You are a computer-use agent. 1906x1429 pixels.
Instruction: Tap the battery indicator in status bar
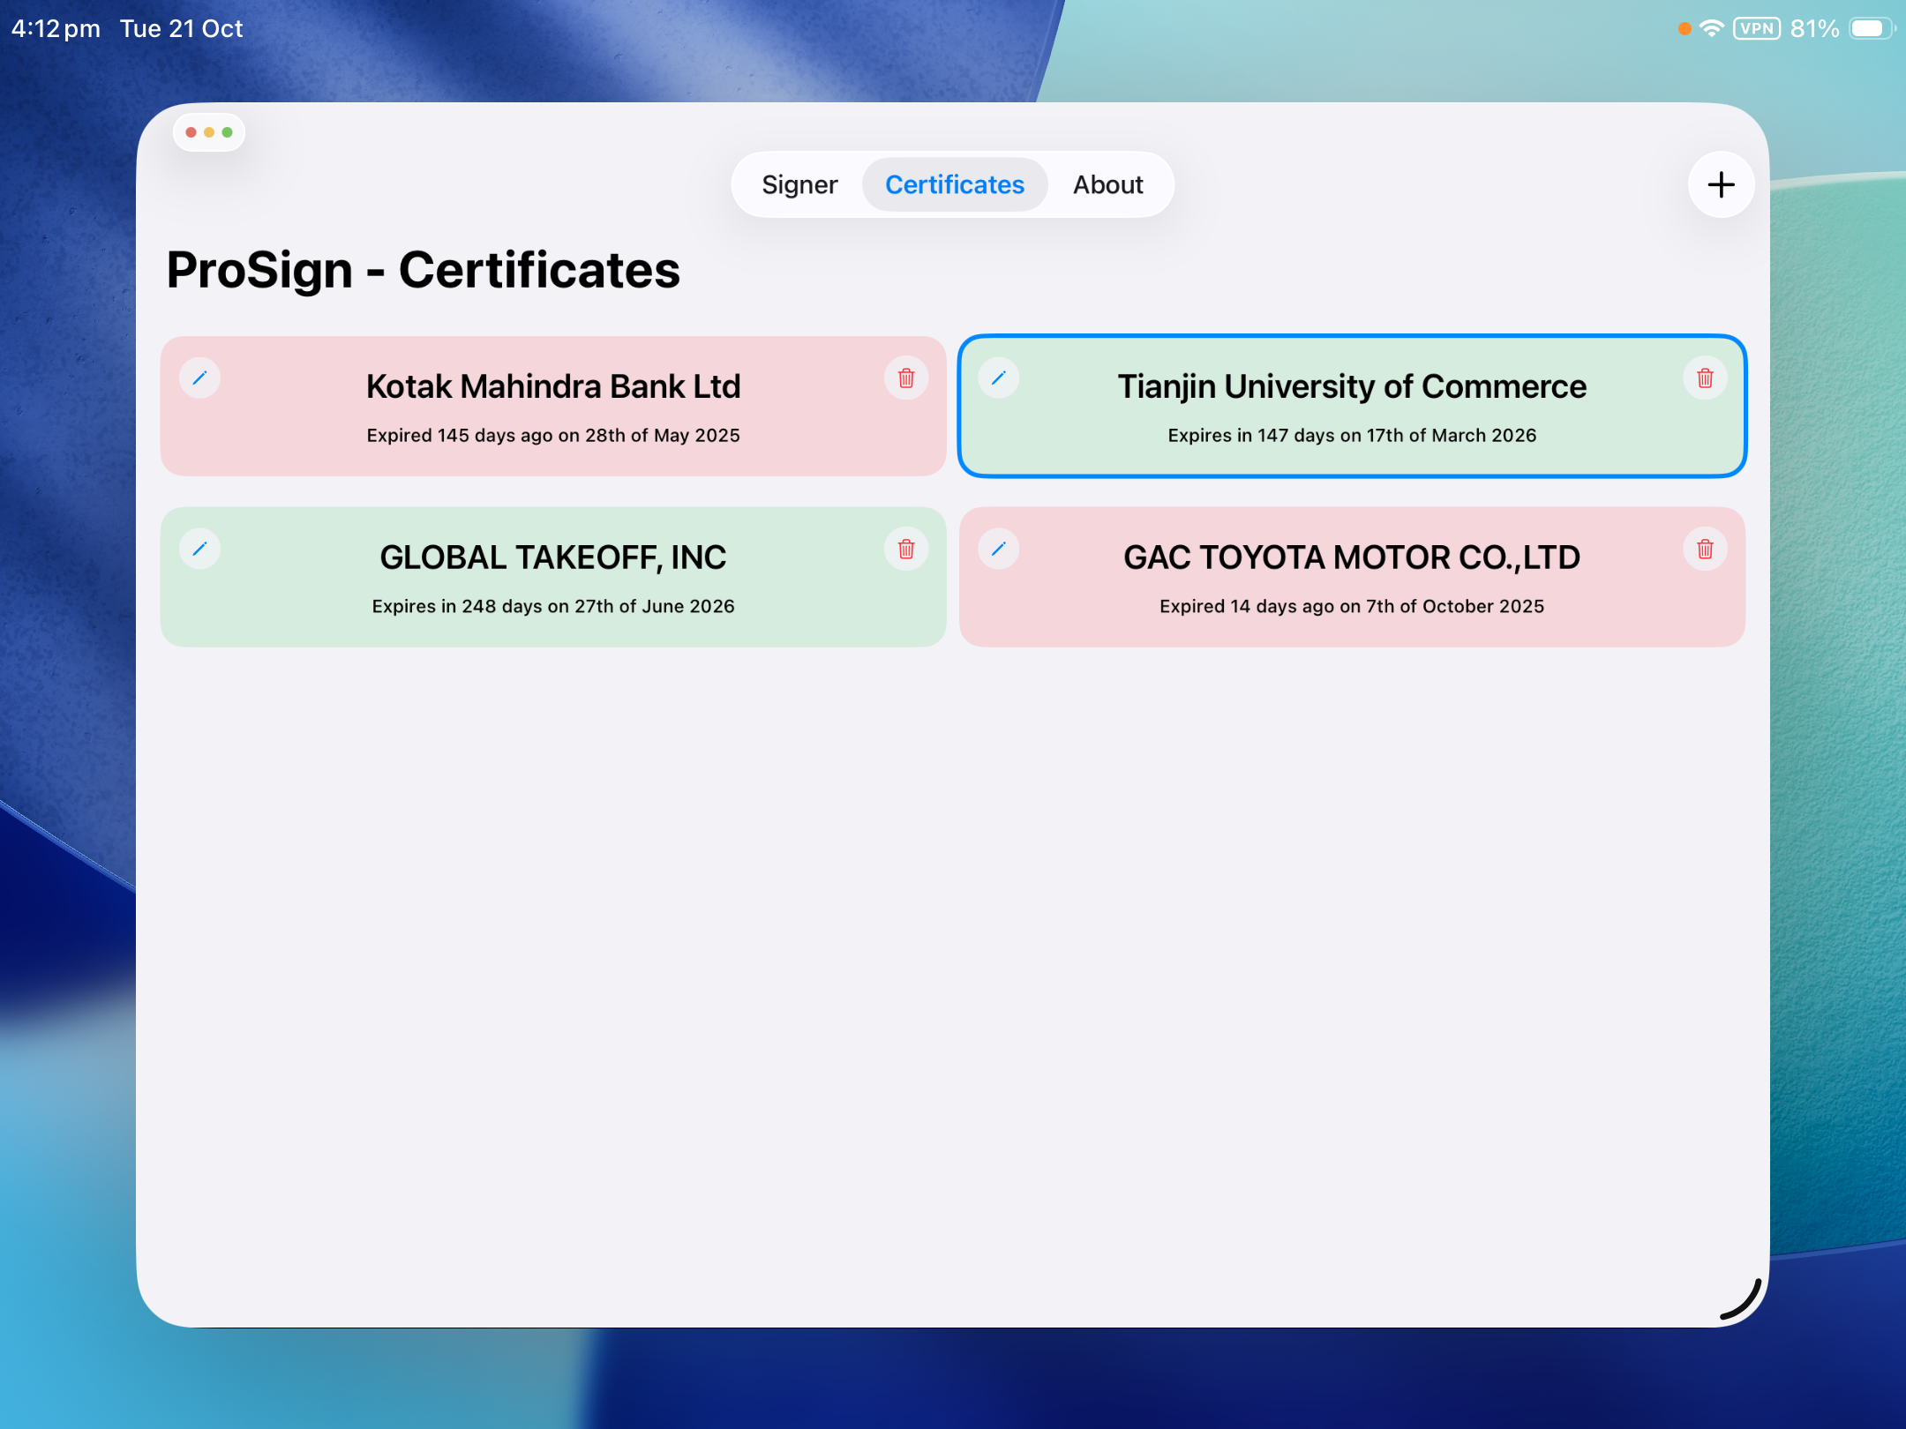click(x=1870, y=28)
